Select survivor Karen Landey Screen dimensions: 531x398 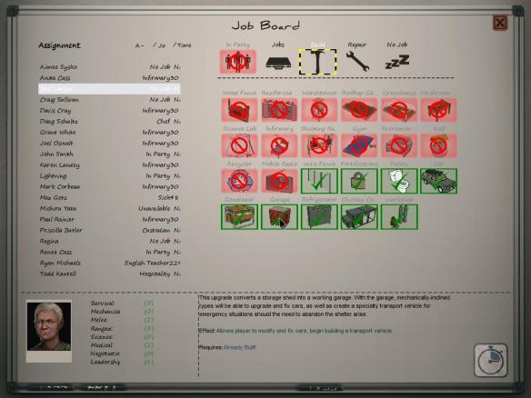click(x=109, y=164)
